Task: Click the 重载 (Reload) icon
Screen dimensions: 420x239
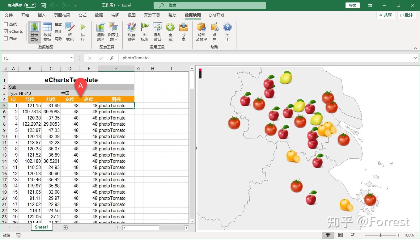Action: 170,31
